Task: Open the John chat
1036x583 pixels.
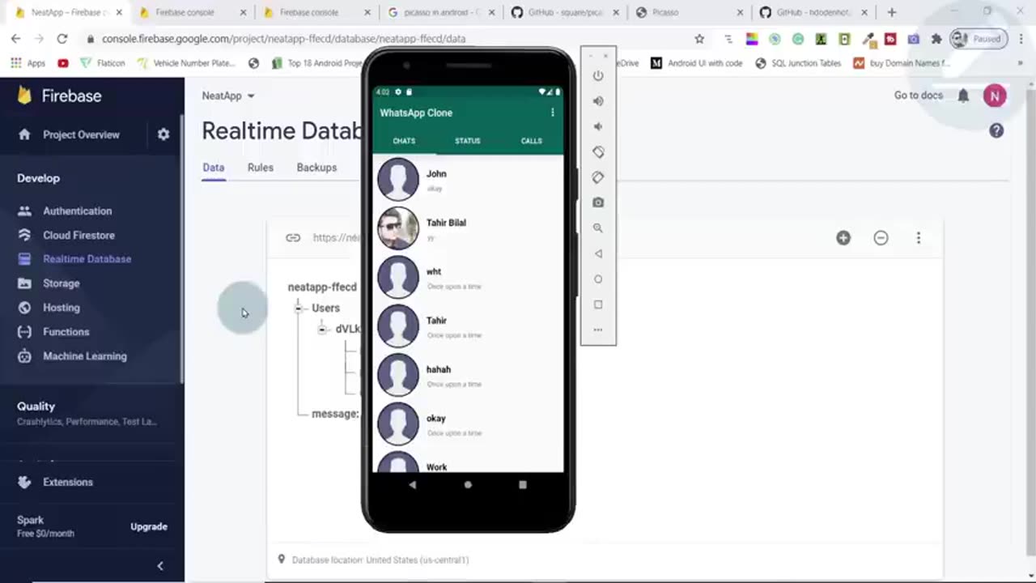Action: (x=468, y=180)
